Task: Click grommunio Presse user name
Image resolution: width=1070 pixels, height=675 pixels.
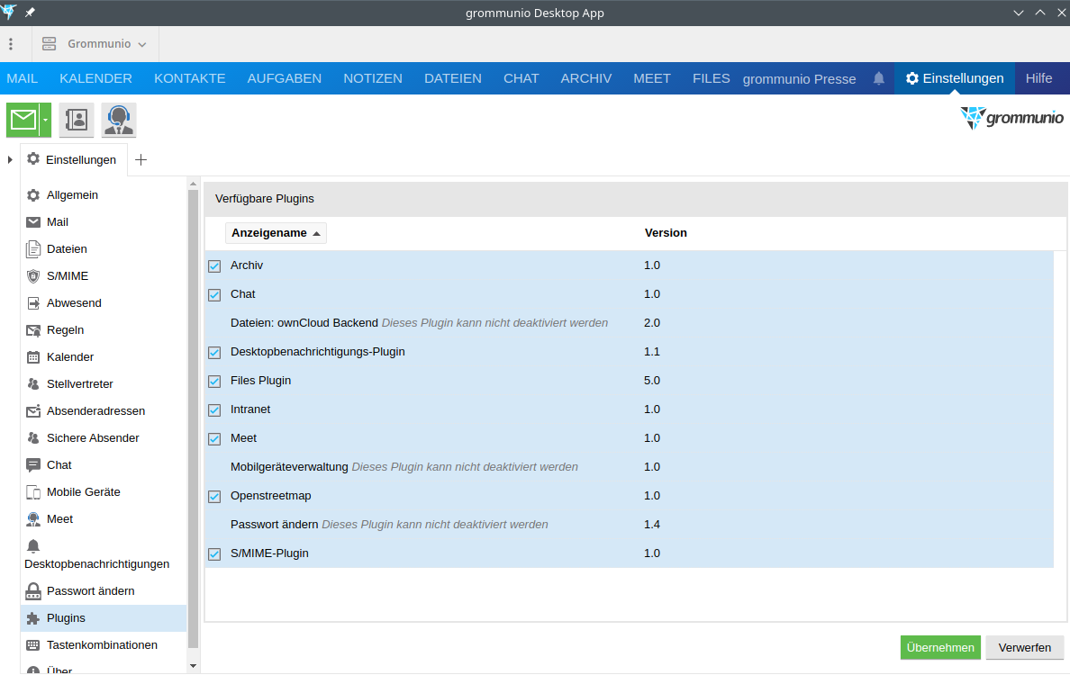Action: coord(799,79)
